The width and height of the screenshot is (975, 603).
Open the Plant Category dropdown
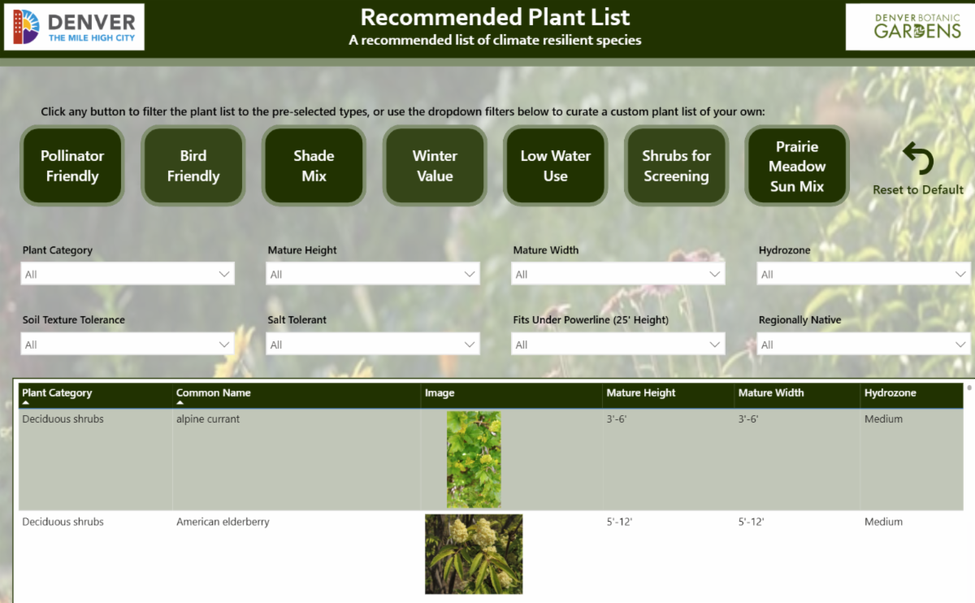pos(128,274)
